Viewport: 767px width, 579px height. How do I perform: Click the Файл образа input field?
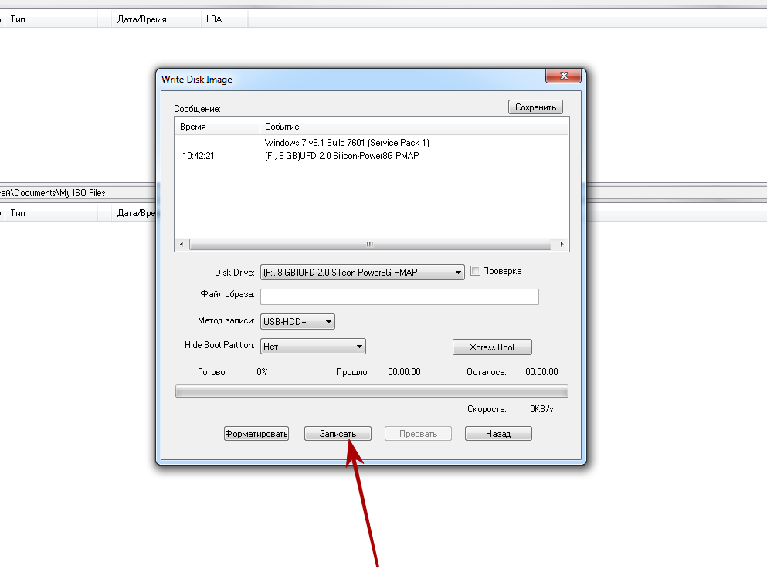pos(399,297)
